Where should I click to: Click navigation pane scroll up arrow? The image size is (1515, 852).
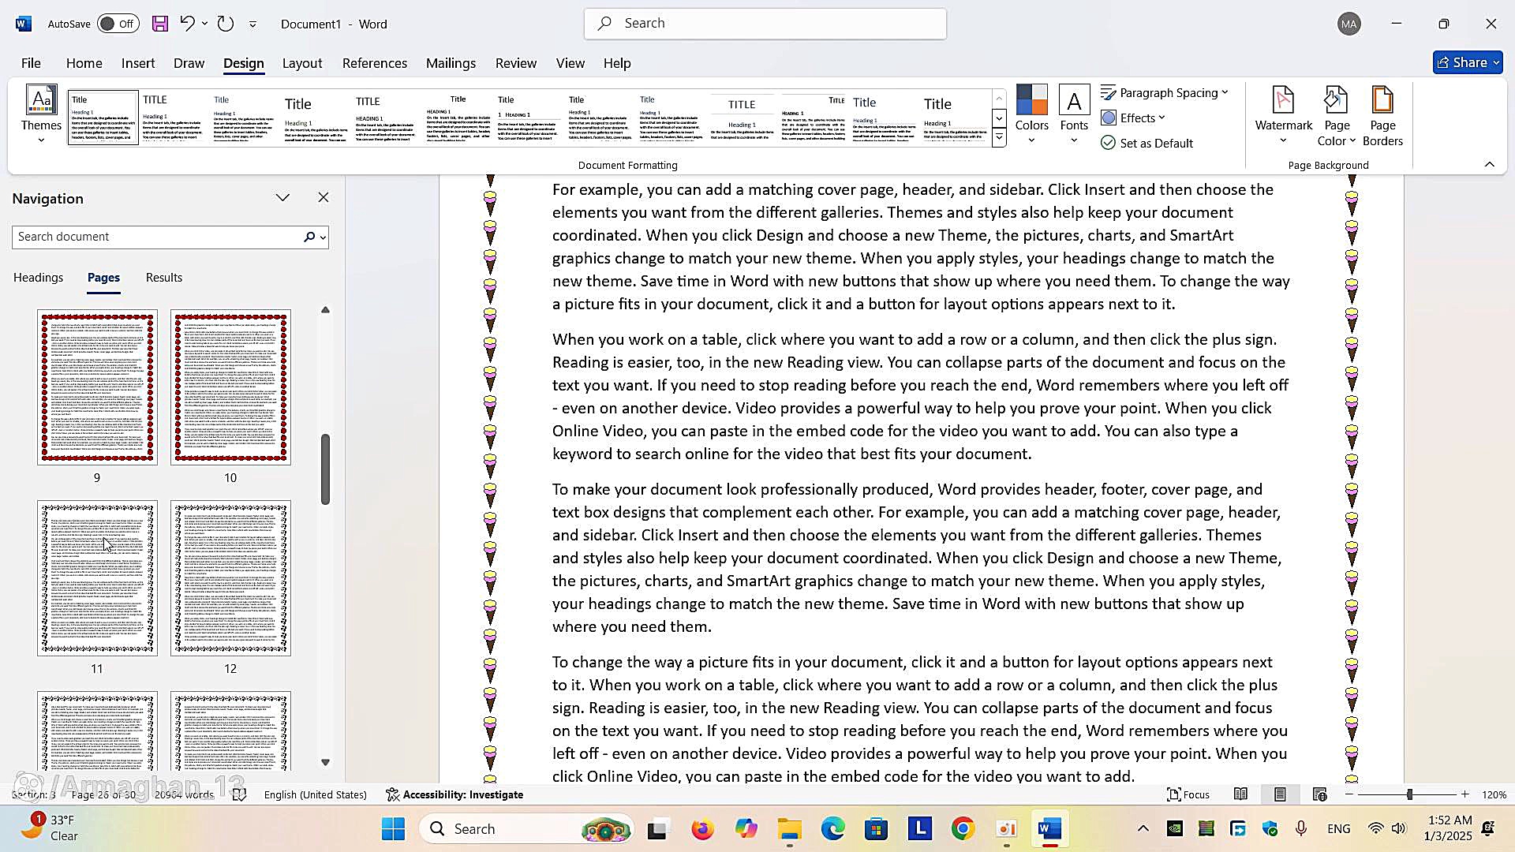point(325,310)
